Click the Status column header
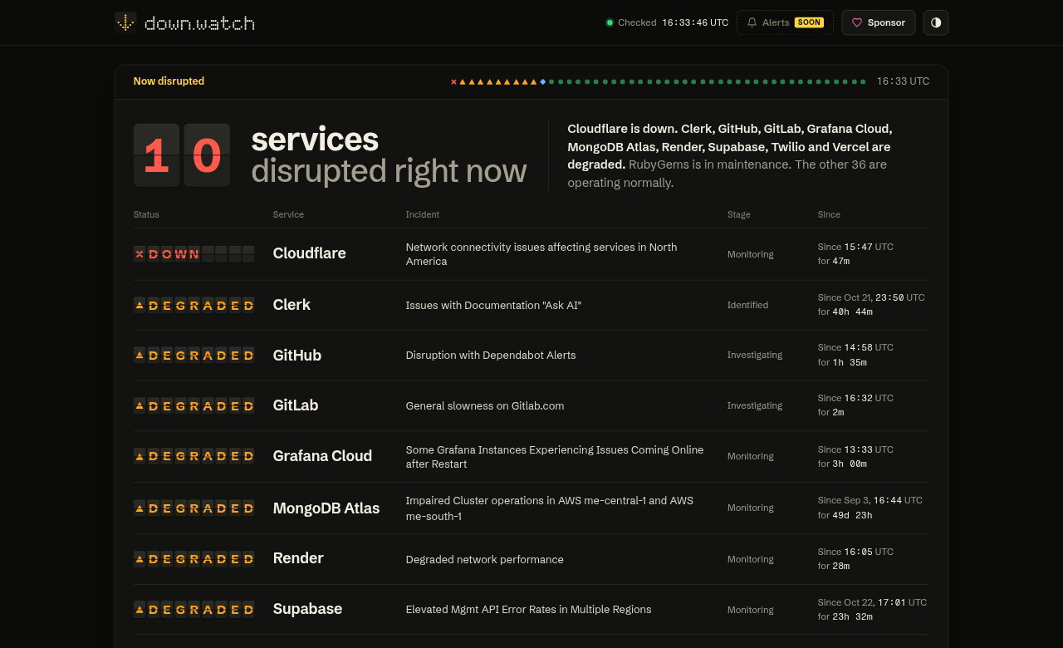 click(x=146, y=214)
